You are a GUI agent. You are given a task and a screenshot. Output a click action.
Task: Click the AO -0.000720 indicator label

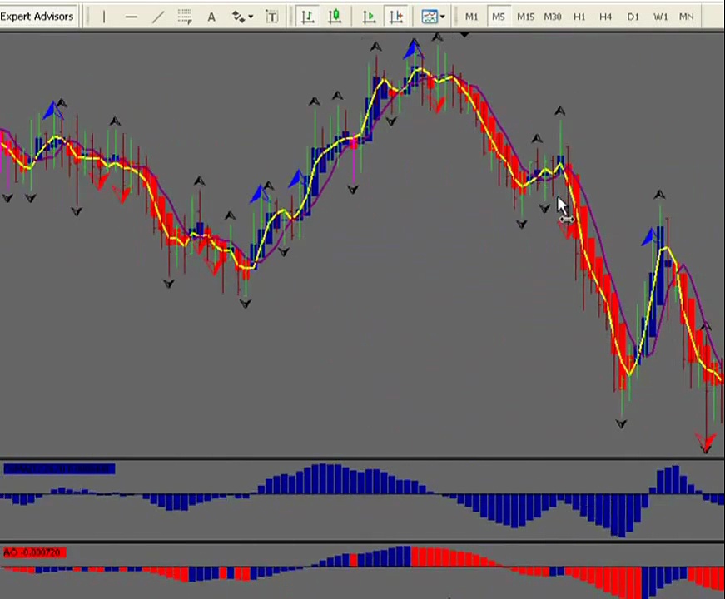pos(35,552)
